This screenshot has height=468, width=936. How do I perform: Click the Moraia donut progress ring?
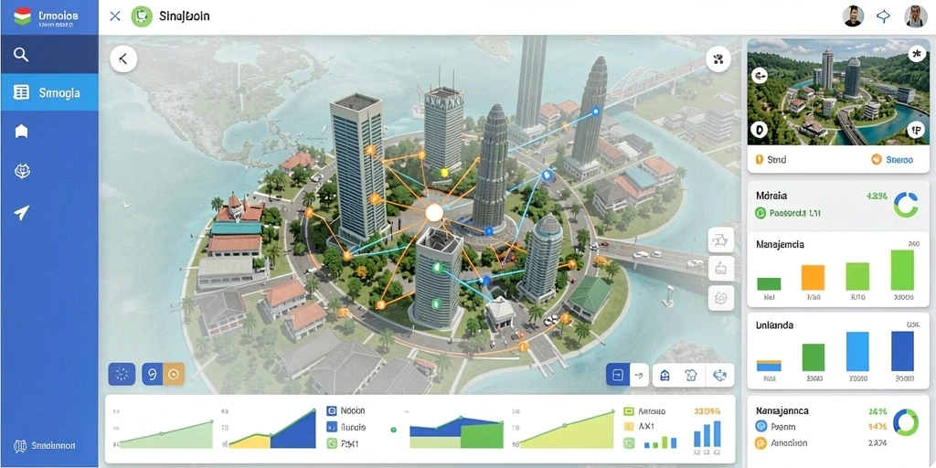pos(906,205)
